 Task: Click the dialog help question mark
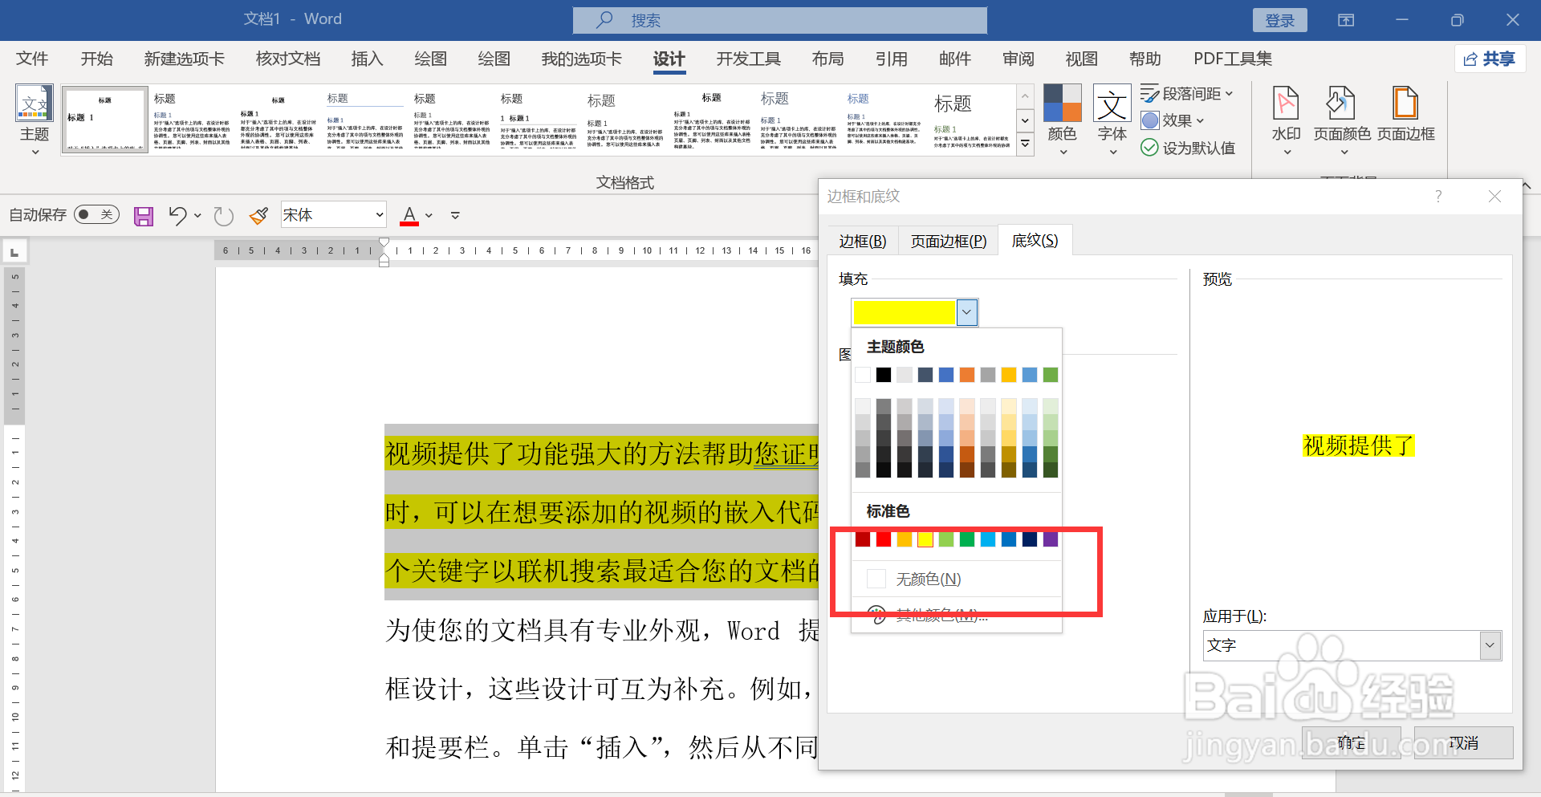1438,197
